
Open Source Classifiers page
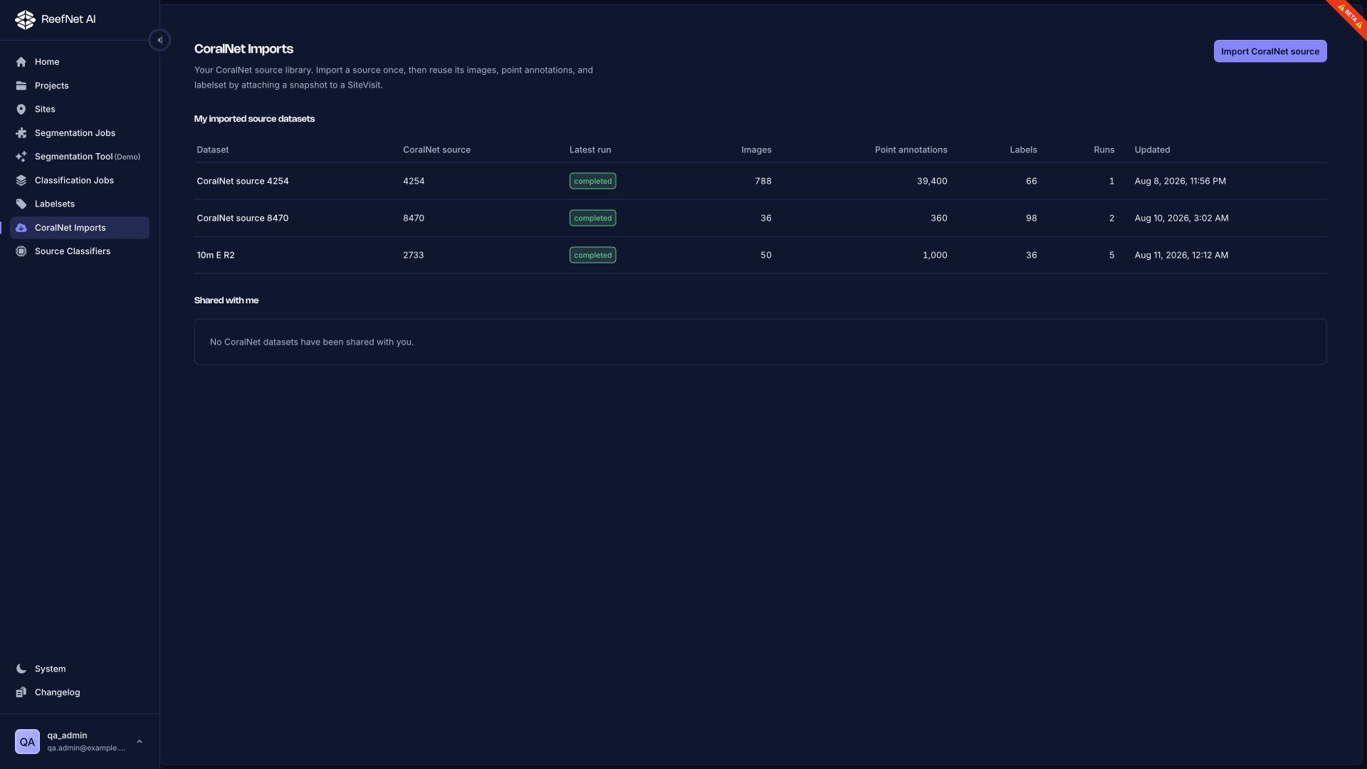tap(80, 251)
